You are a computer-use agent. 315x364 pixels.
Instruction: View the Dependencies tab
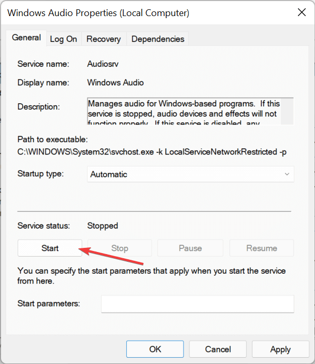click(158, 39)
